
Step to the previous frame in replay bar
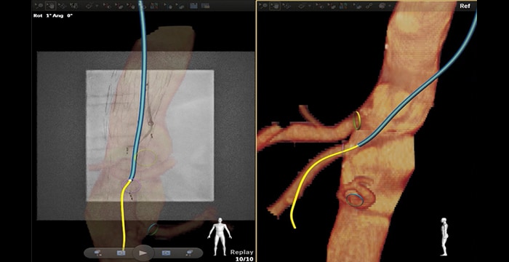pyautogui.click(x=121, y=253)
